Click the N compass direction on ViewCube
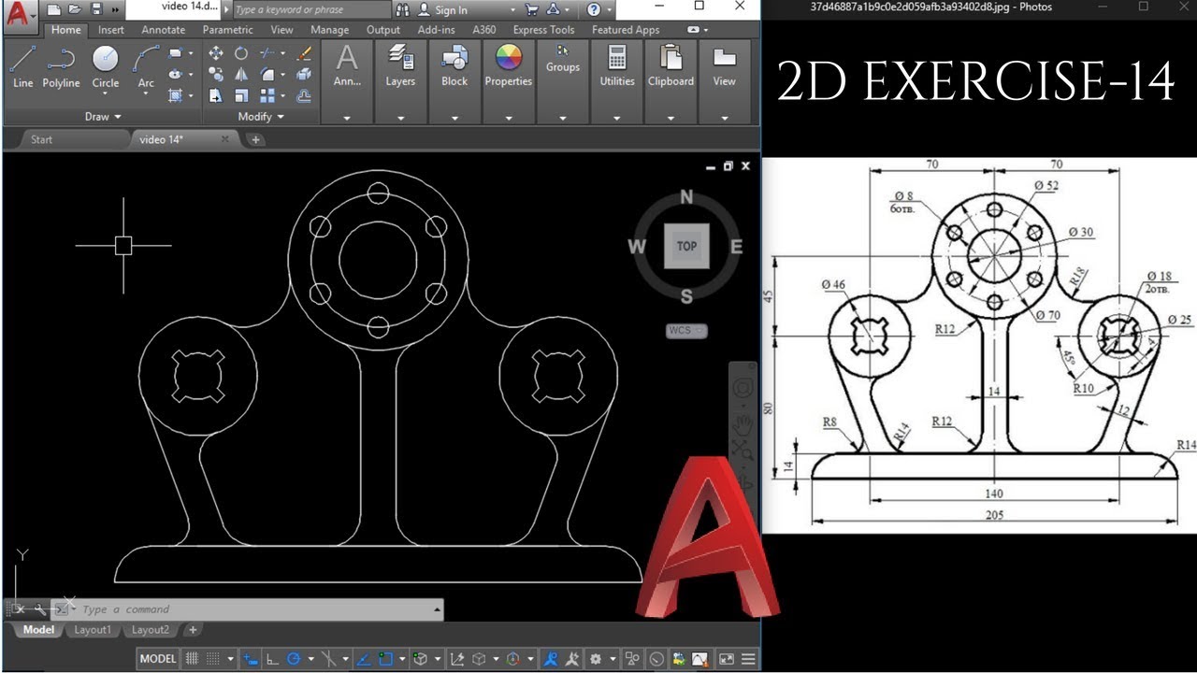Screen dimensions: 1197x673 coord(686,196)
